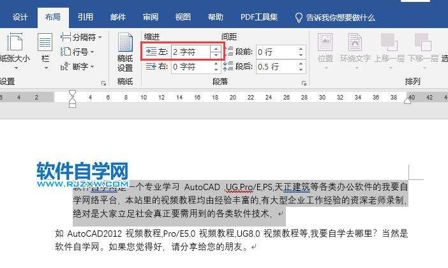Switch to the 视图 view tab
This screenshot has height=268, width=448.
point(183,17)
